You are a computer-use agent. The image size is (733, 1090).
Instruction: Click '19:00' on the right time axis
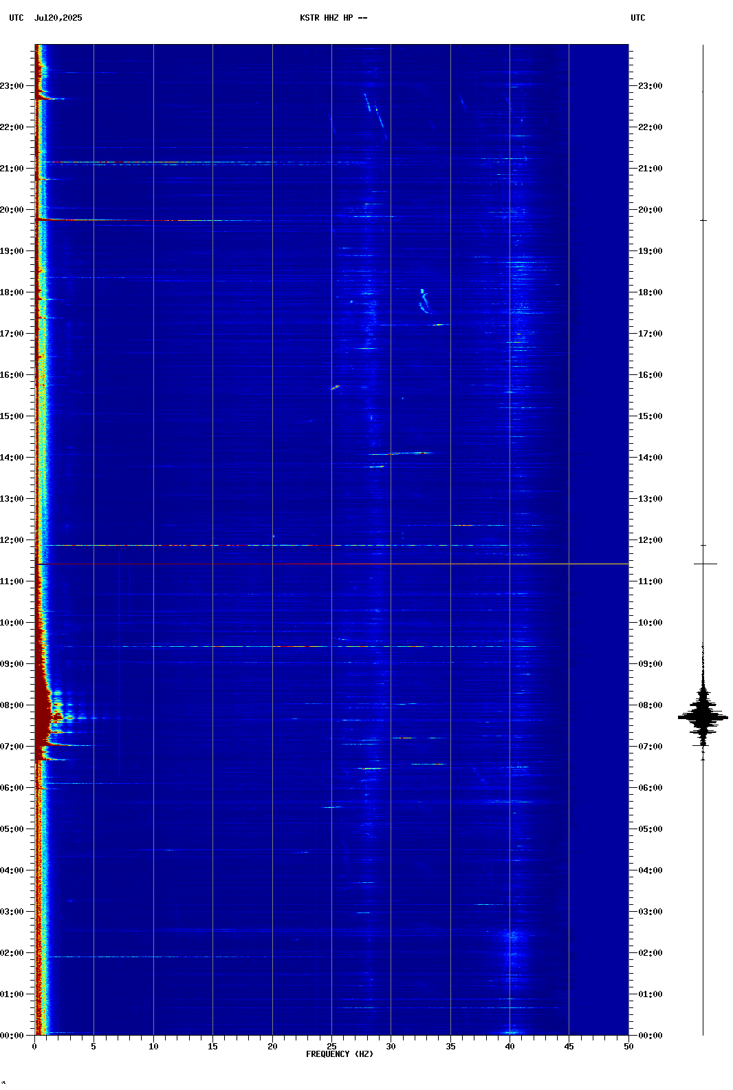click(650, 251)
